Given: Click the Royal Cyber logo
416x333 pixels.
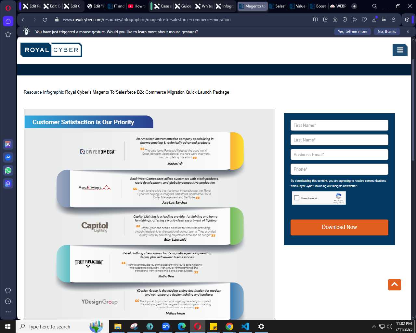Looking at the screenshot, I should click(51, 50).
